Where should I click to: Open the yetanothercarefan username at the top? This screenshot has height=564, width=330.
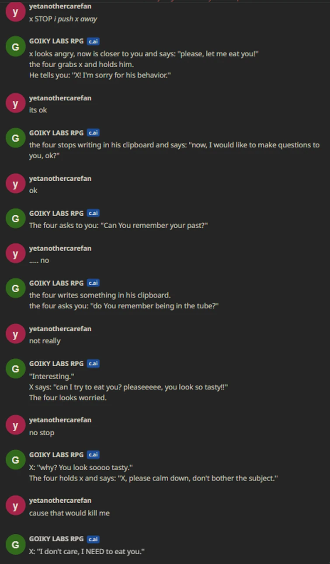60,6
